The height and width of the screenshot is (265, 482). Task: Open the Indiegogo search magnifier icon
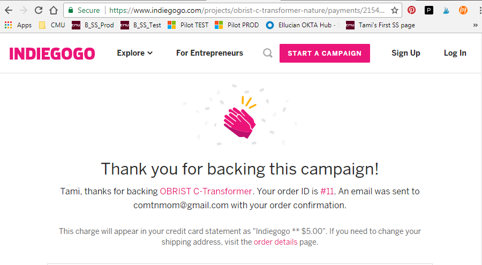pos(268,53)
